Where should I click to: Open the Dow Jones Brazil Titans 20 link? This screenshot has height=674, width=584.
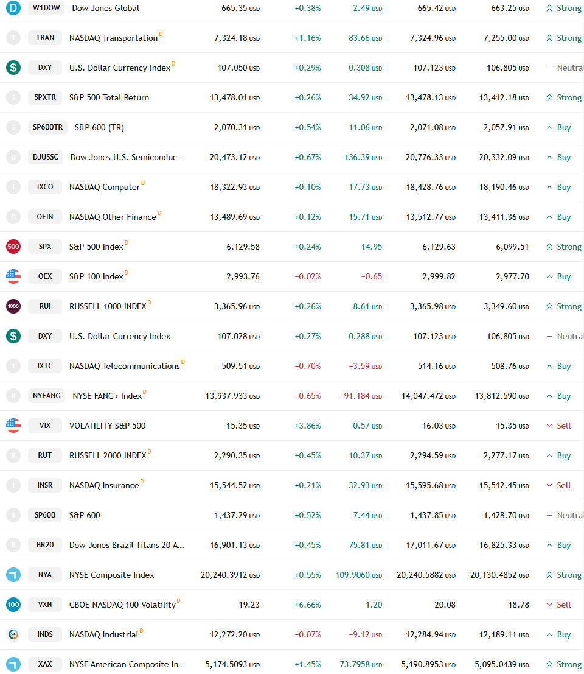click(127, 545)
